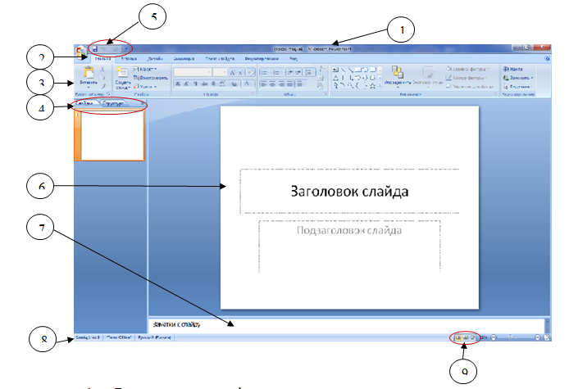Click the Save icon in Quick Access Toolbar
Screen dimensions: 569x389
tap(97, 48)
